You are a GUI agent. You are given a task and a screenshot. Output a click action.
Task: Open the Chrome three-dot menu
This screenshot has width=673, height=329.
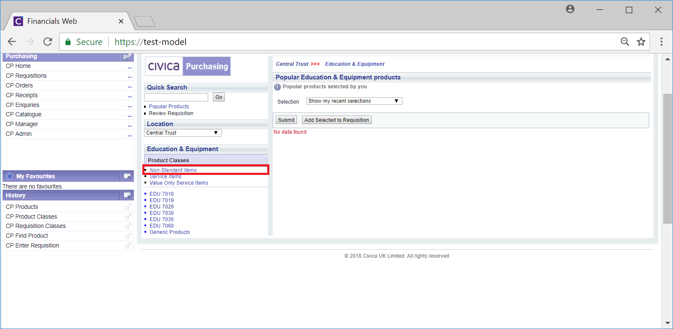pyautogui.click(x=662, y=42)
